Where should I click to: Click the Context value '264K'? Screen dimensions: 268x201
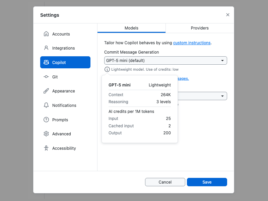[x=165, y=95]
